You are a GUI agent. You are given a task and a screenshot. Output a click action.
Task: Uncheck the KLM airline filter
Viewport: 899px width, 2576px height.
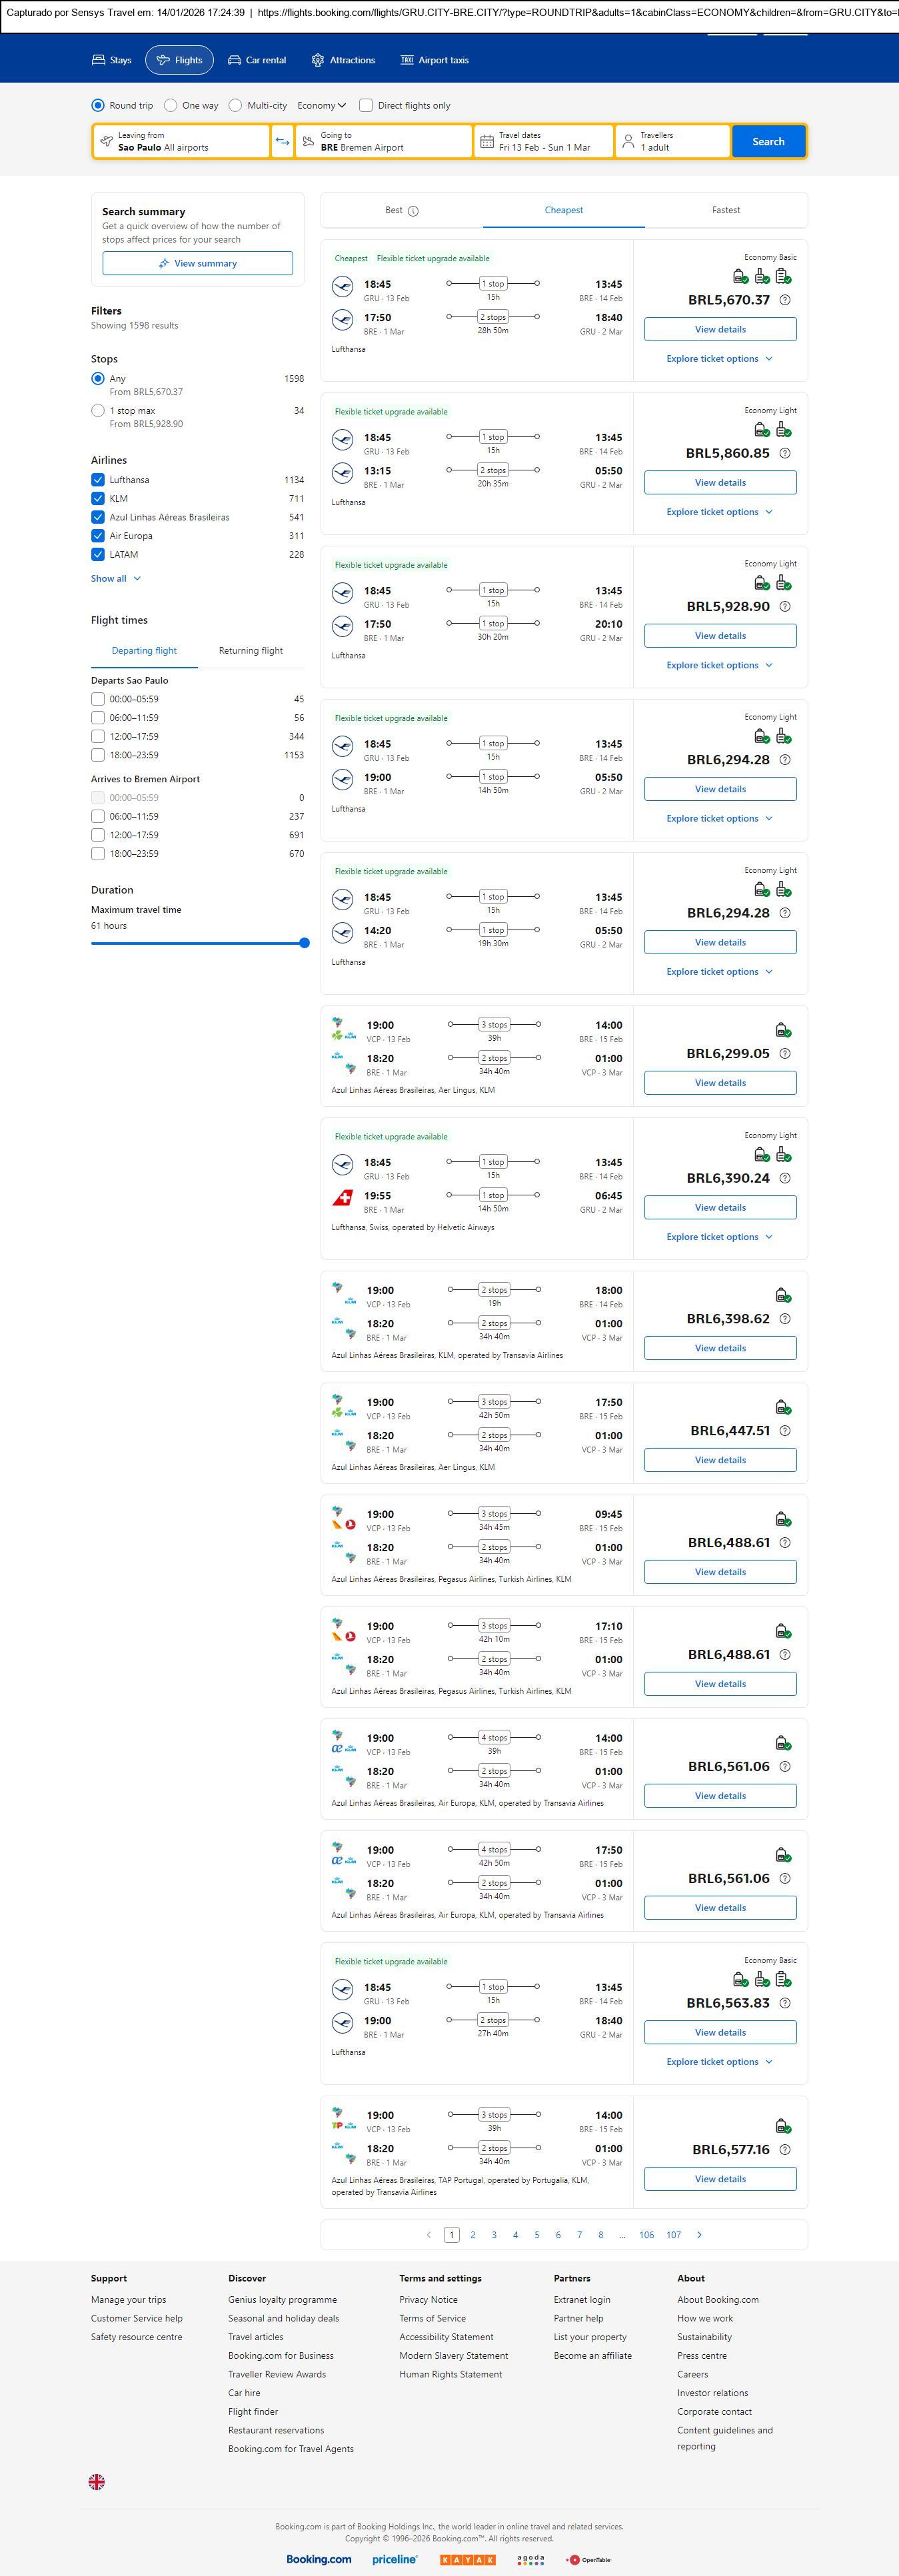point(98,498)
